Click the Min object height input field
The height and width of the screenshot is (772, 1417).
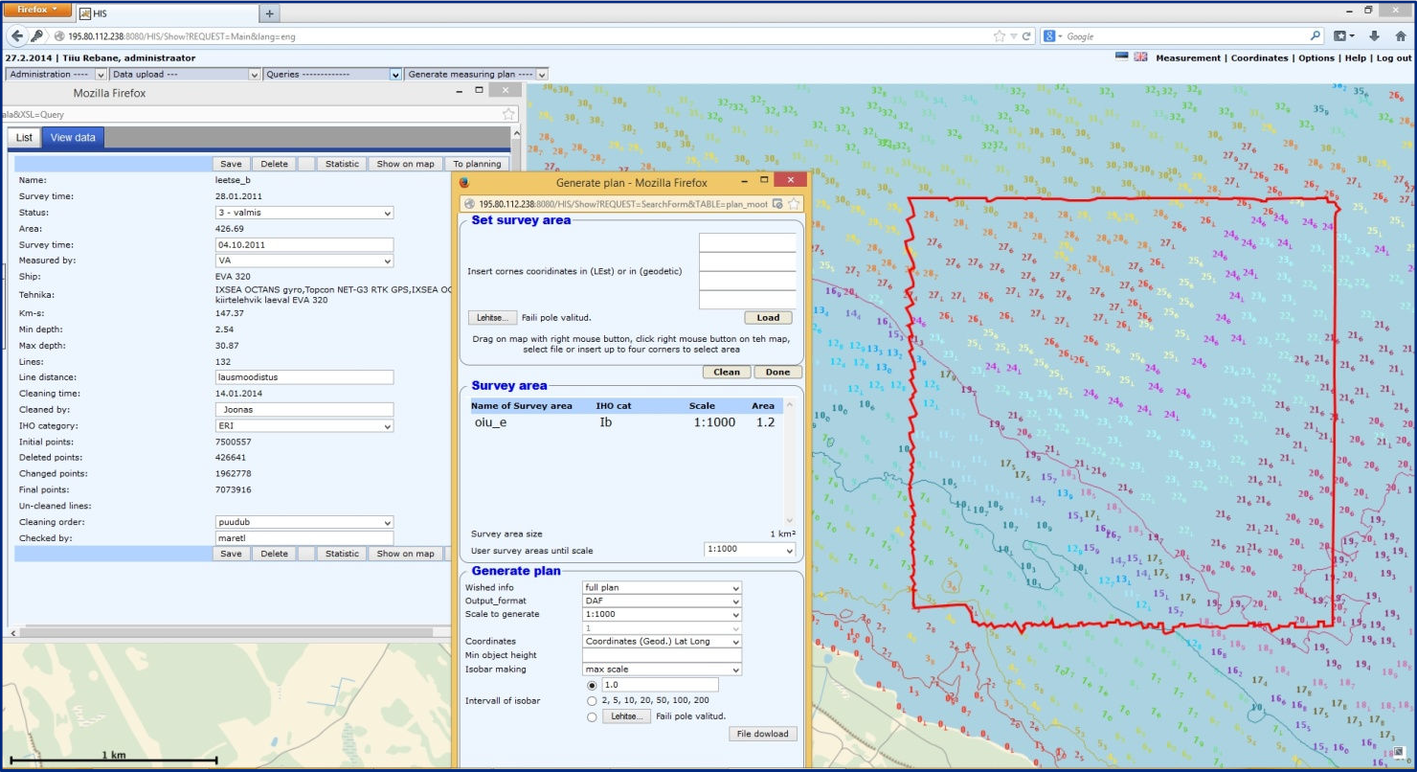click(x=662, y=655)
